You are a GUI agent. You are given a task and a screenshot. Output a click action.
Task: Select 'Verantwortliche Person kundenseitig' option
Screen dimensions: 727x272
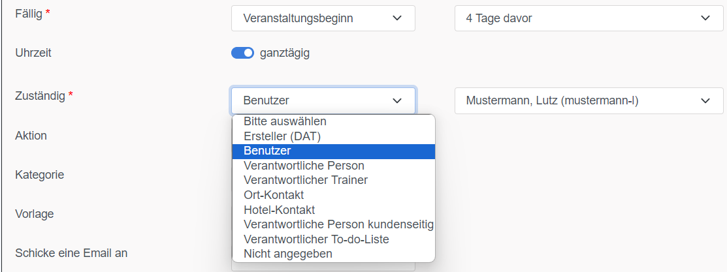338,224
